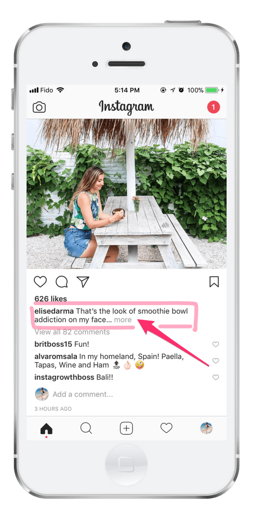
Task: Tap the comment speech bubble icon
Action: [62, 281]
